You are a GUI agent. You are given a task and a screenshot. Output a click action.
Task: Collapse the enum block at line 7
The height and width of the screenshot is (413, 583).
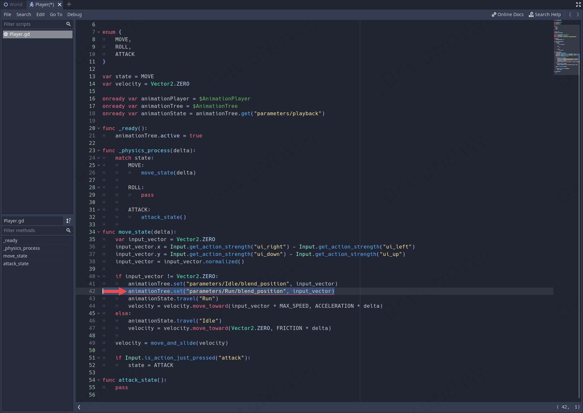coord(99,32)
